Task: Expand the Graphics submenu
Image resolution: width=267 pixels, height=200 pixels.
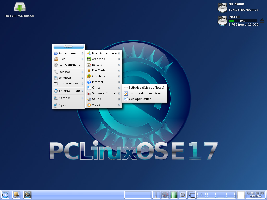Action: (x=98, y=76)
